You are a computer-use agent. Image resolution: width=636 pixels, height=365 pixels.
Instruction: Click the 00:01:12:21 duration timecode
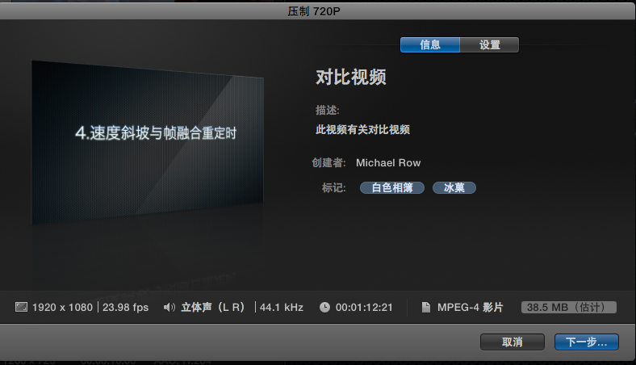(x=364, y=308)
